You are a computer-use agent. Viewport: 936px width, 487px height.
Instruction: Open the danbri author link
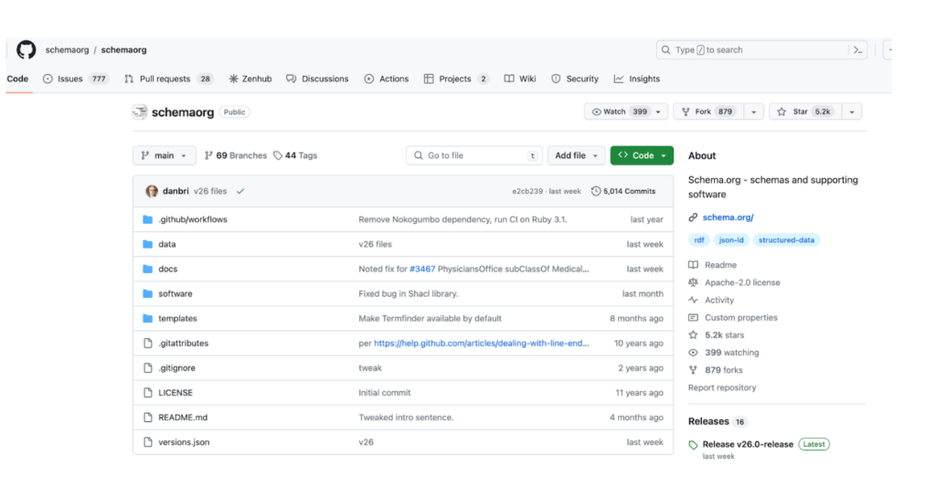(175, 191)
